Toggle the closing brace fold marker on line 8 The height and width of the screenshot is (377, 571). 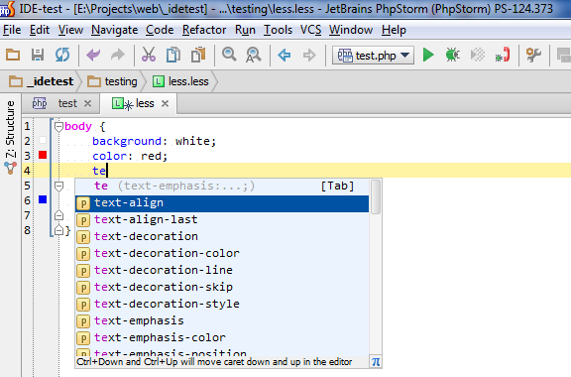(x=58, y=230)
